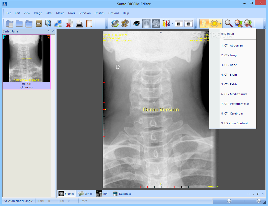Close the Series Pane
268x206 pixels.
click(x=53, y=31)
